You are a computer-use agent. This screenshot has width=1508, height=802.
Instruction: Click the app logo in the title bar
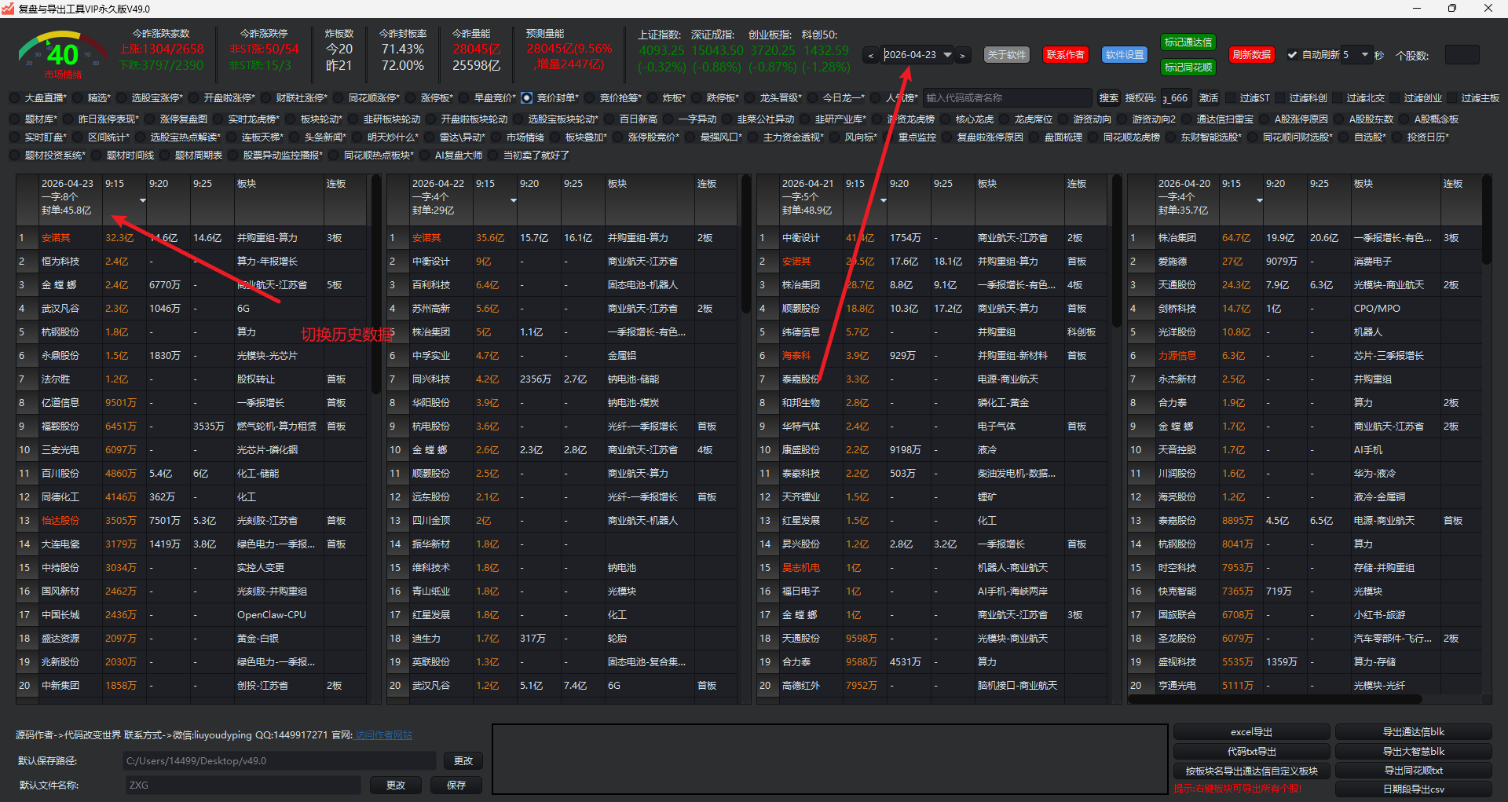[9, 9]
